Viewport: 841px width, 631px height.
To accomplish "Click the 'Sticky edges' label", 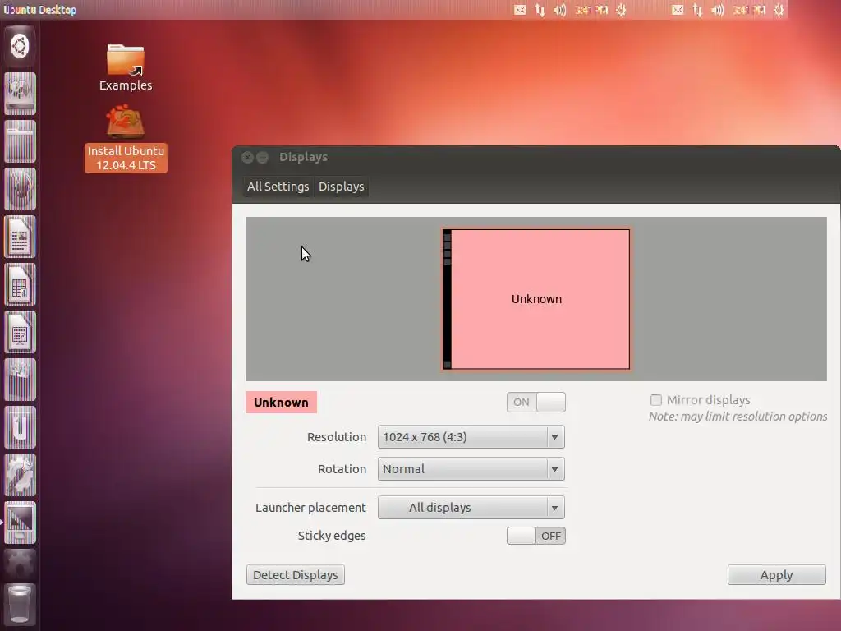I will (x=332, y=536).
